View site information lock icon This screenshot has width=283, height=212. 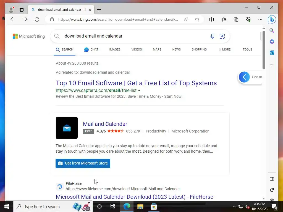[x=52, y=19]
